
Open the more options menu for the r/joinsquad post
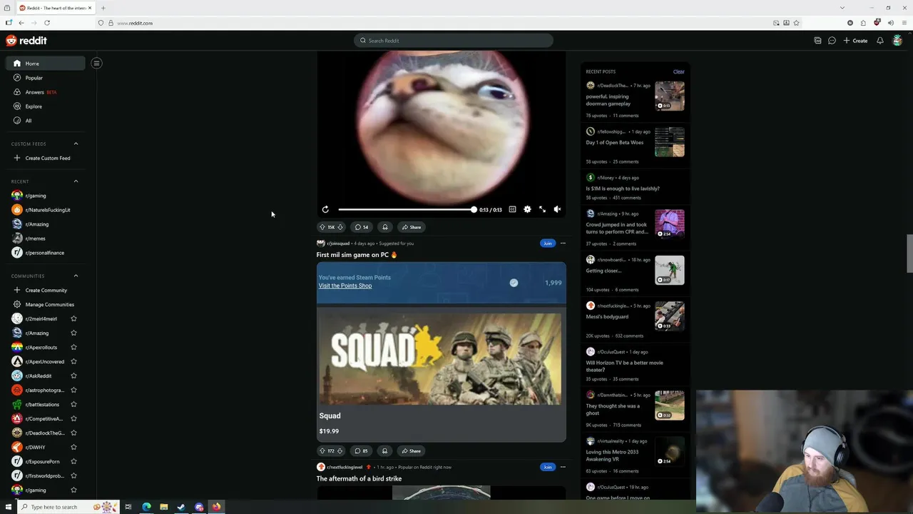(x=563, y=243)
